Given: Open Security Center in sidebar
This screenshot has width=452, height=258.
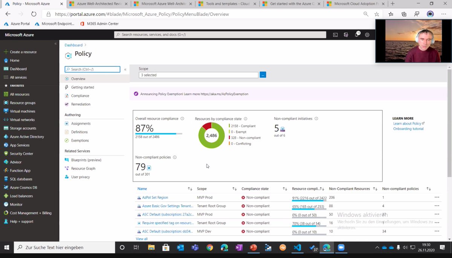Looking at the screenshot, I should [21, 154].
